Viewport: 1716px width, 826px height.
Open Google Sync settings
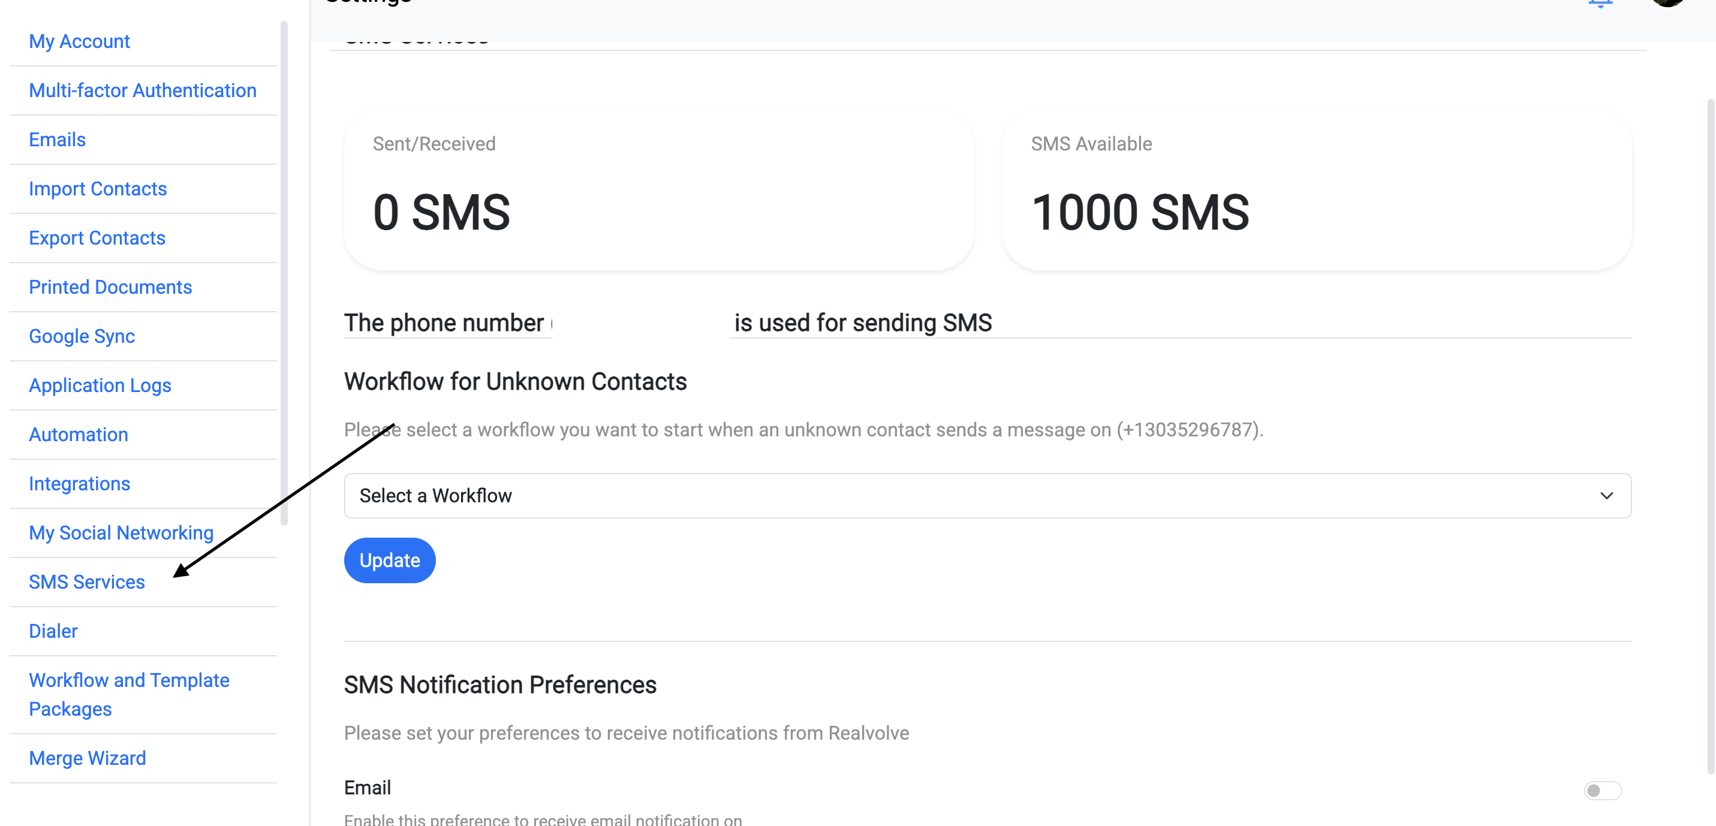click(82, 336)
